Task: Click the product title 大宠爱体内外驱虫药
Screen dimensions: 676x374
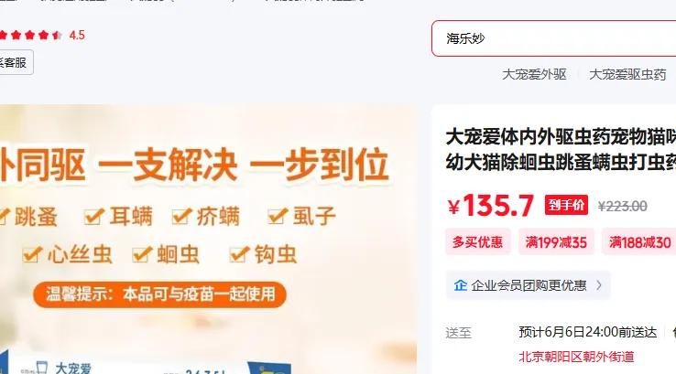Action: click(561, 149)
